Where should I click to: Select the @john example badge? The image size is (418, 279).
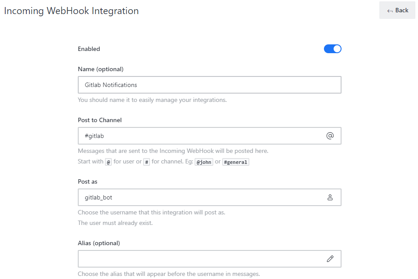point(204,162)
